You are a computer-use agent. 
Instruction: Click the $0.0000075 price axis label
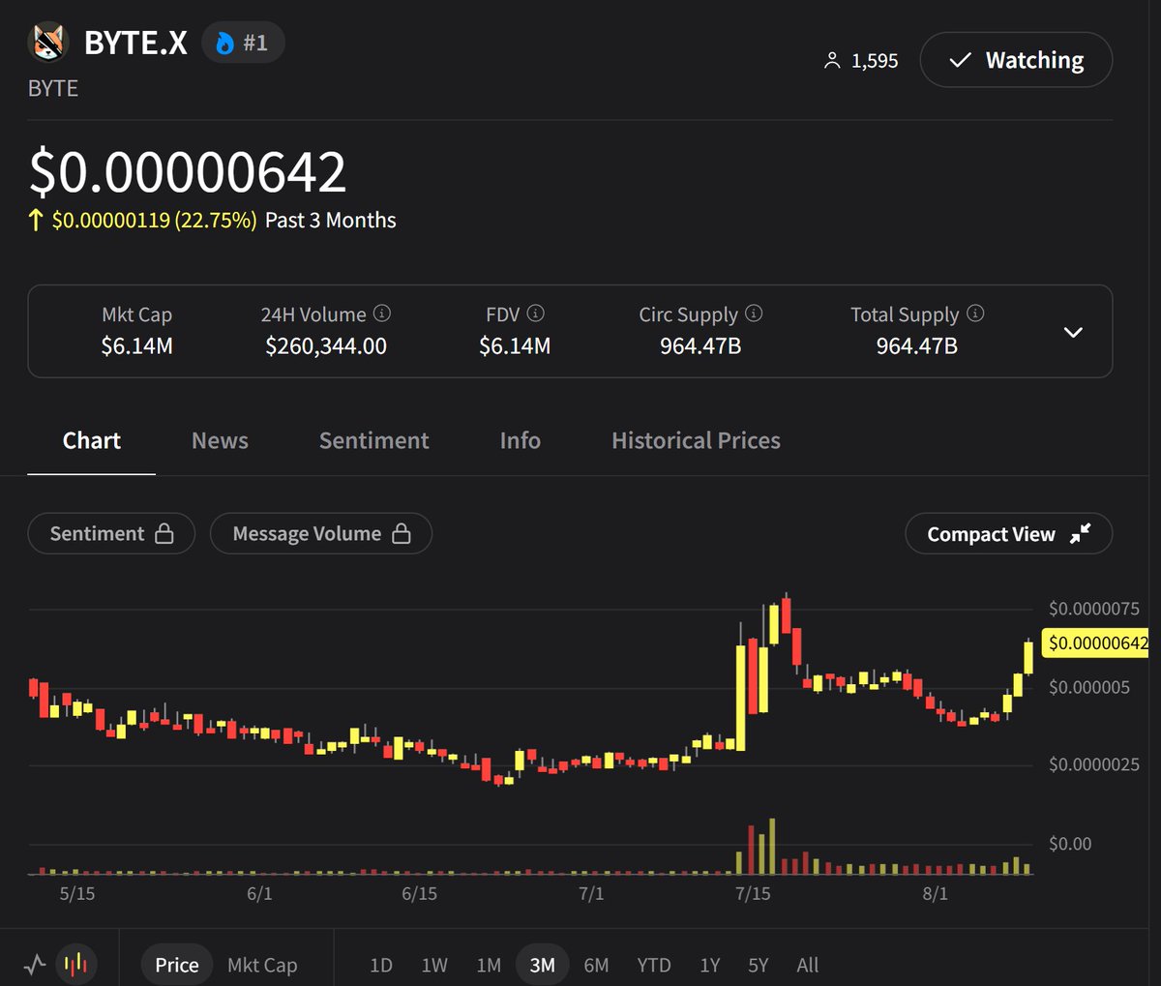pos(1094,609)
